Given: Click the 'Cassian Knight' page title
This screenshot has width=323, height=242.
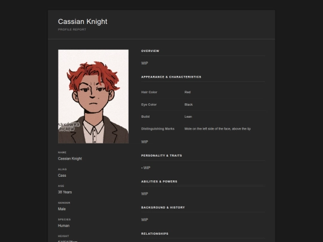Looking at the screenshot, I should coord(83,22).
